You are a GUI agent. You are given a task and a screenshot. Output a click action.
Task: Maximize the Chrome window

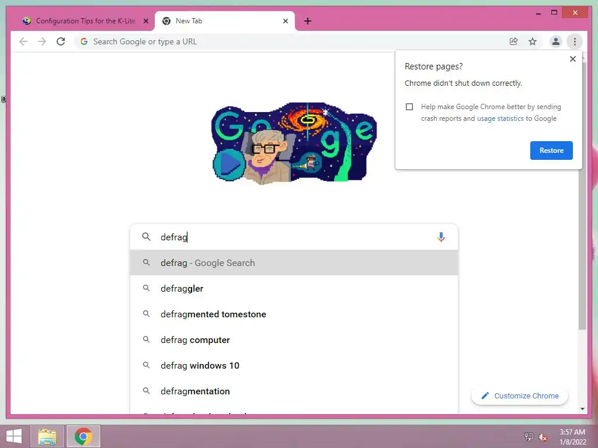coord(554,13)
